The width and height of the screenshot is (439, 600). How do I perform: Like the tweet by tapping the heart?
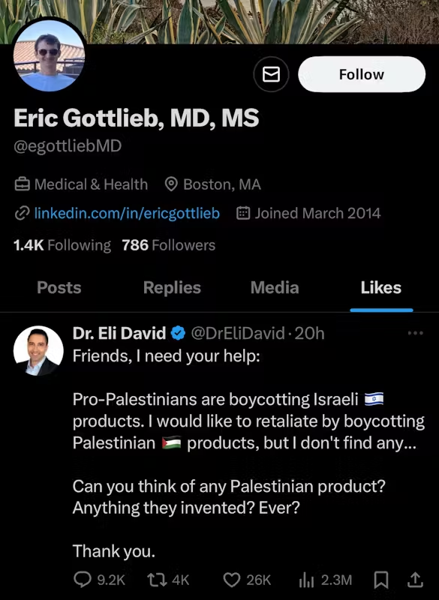point(230,579)
